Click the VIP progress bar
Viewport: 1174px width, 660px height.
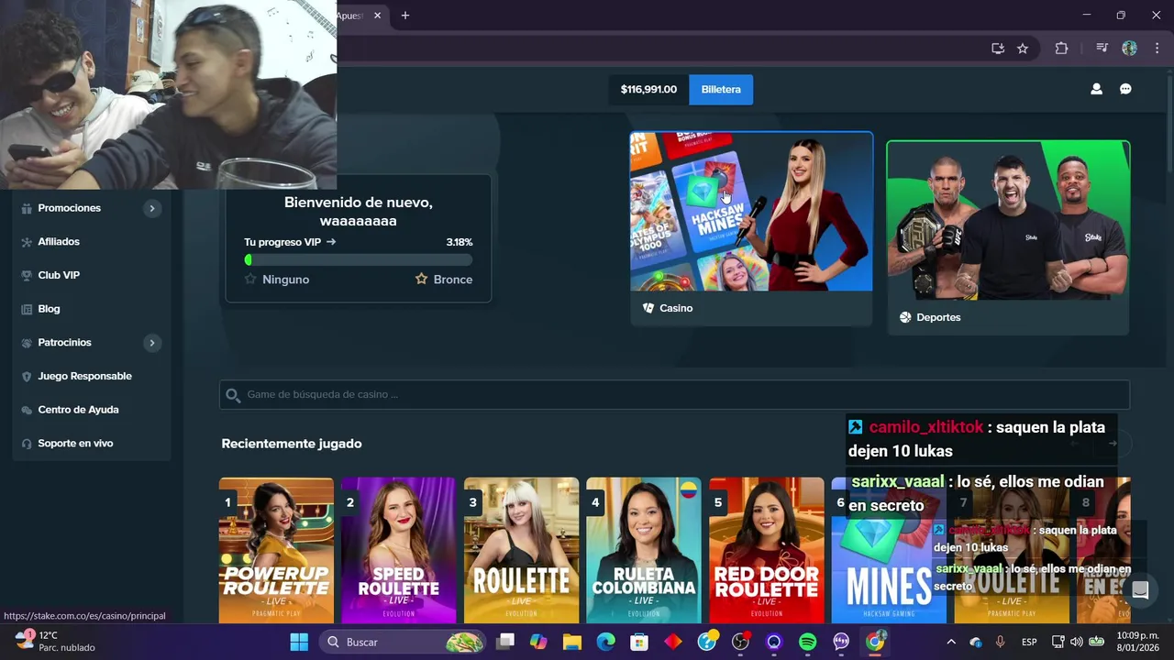[359, 259]
